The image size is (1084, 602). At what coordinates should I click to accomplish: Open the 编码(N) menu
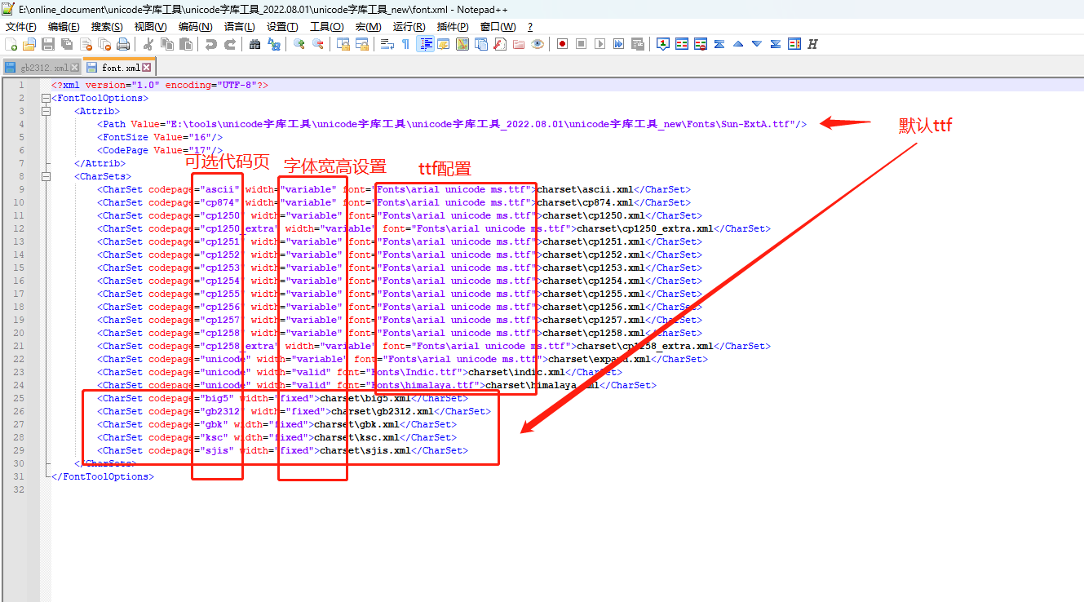(x=194, y=27)
